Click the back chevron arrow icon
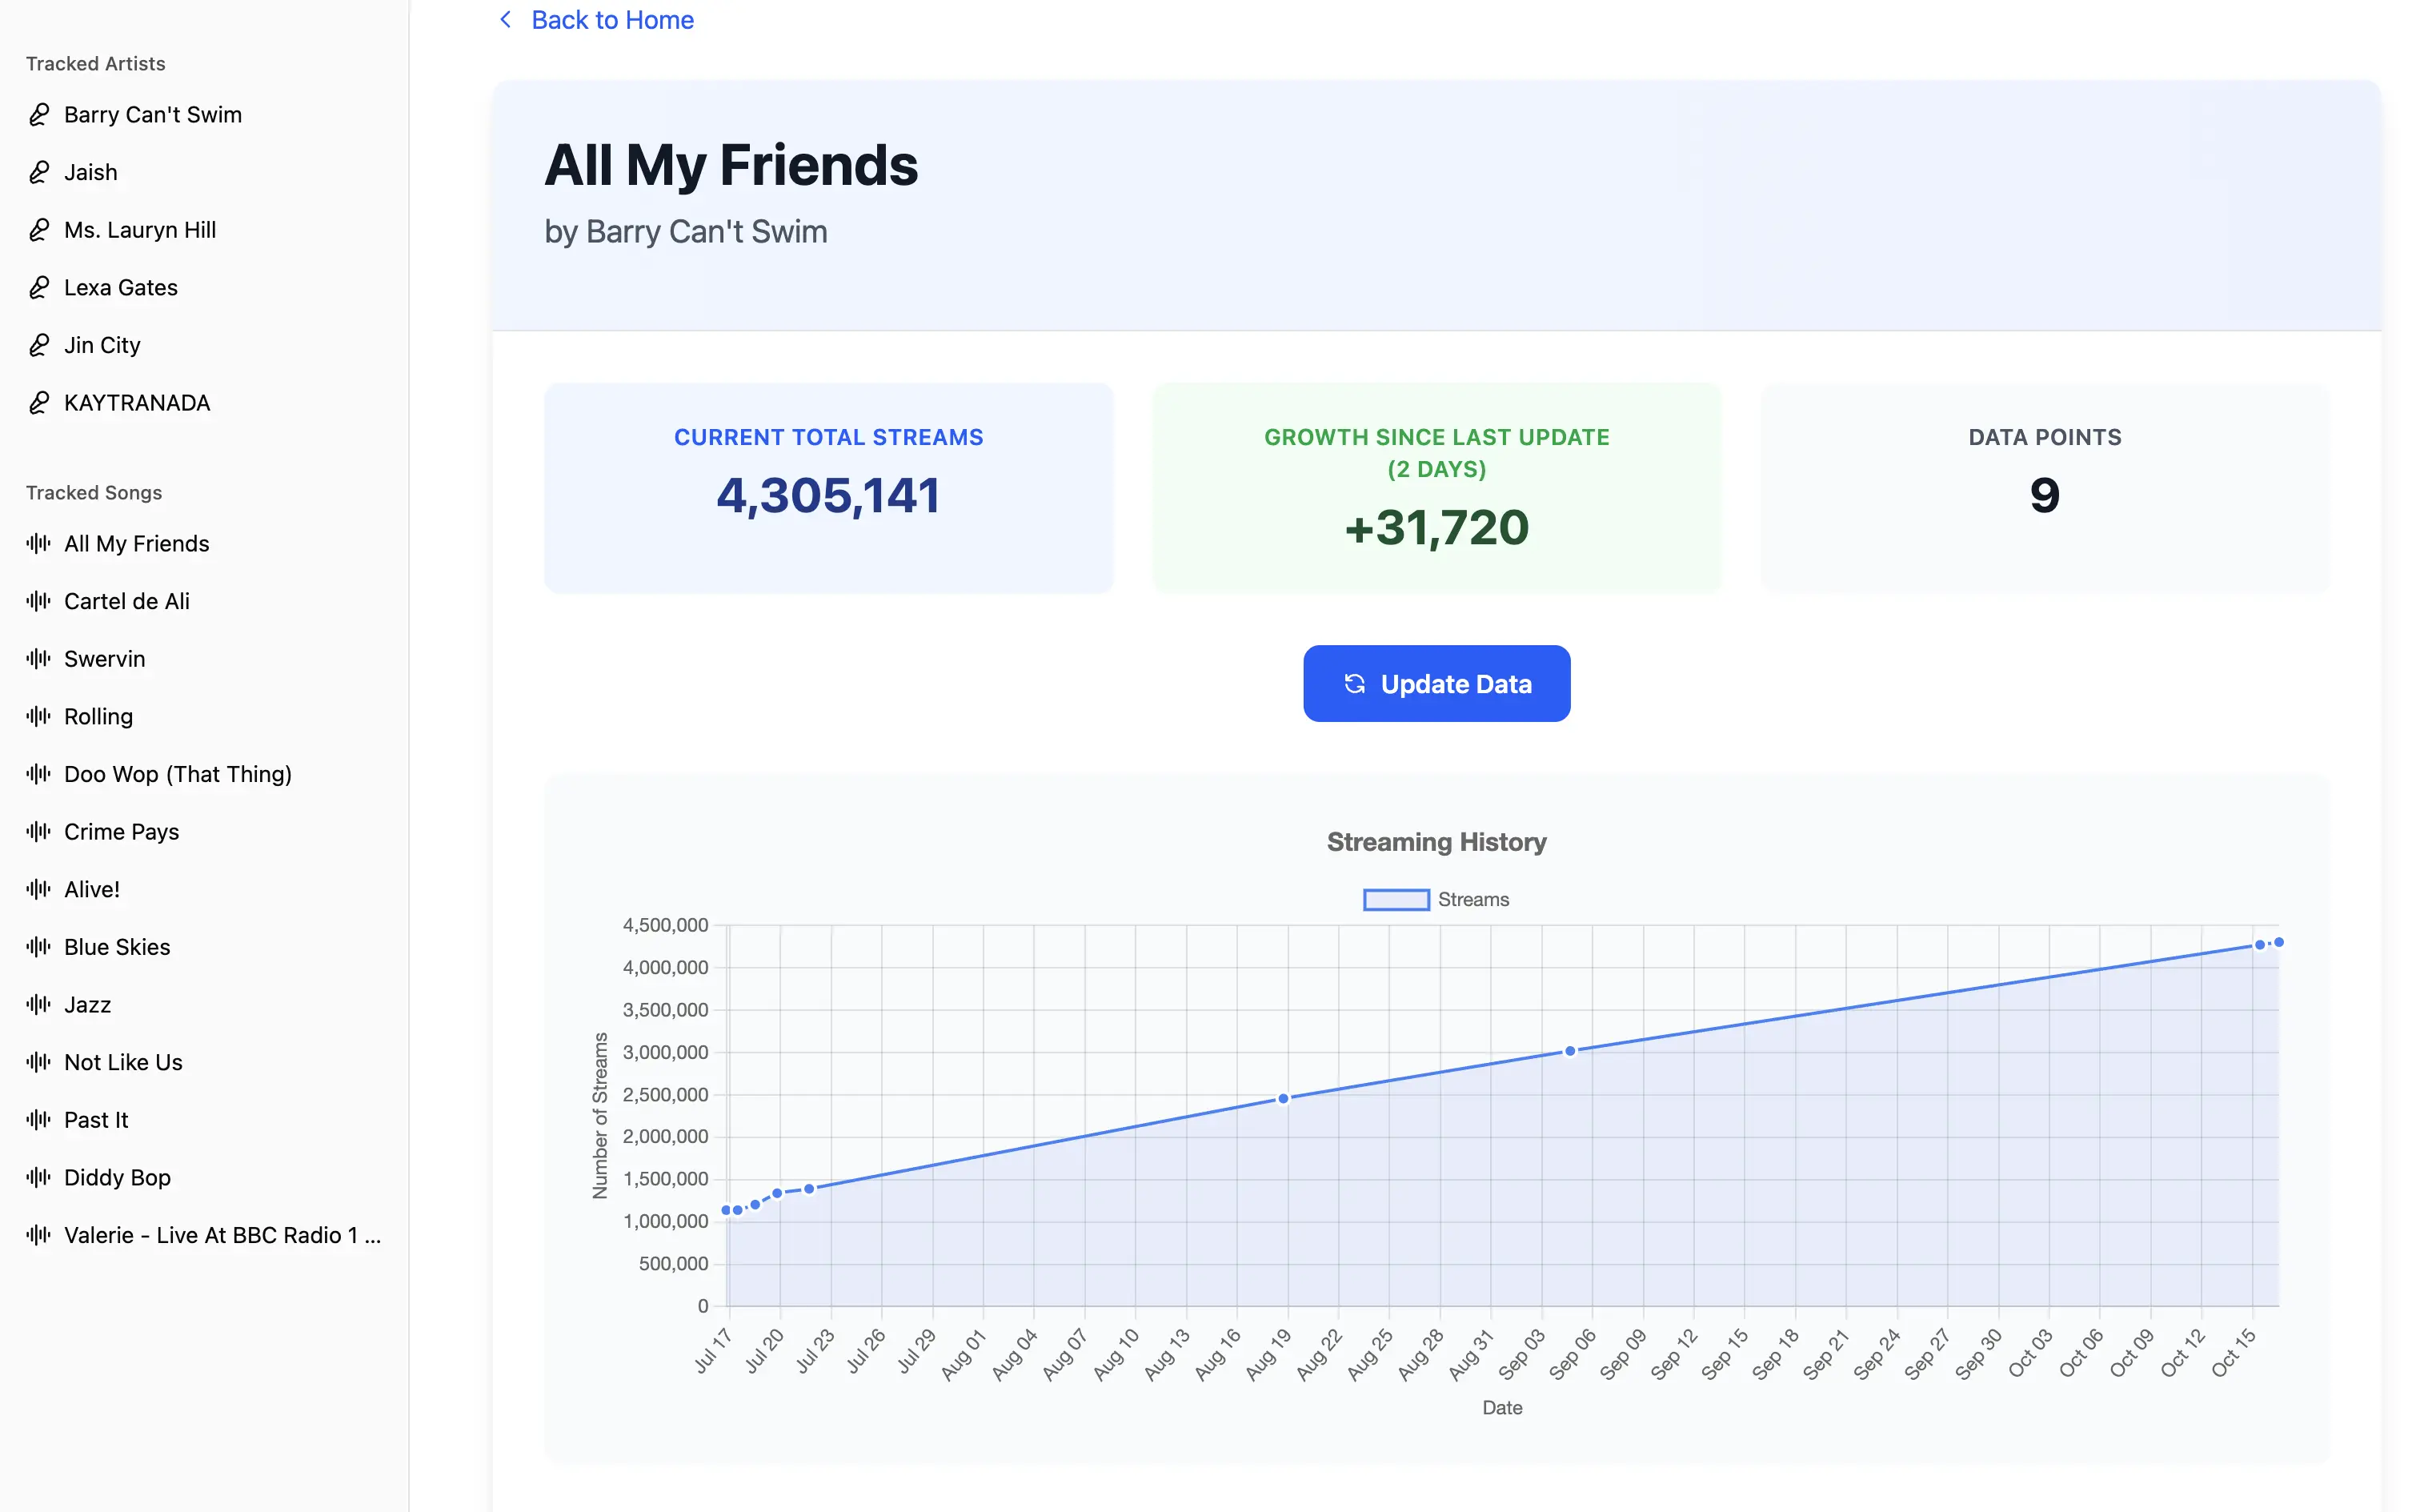Screen dimensions: 2420x1512 coord(506,20)
